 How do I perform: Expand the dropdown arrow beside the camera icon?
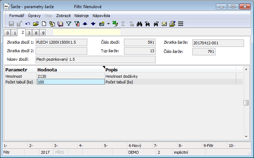(x=108, y=24)
